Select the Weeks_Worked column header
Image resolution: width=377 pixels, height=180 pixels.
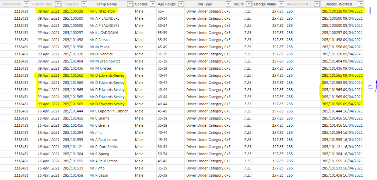[x=339, y=4]
